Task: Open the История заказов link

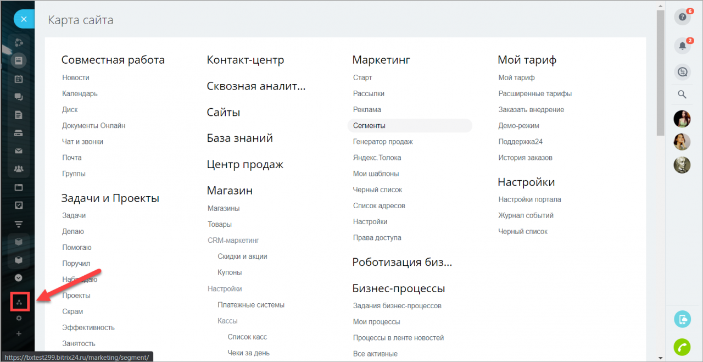Action: (526, 157)
